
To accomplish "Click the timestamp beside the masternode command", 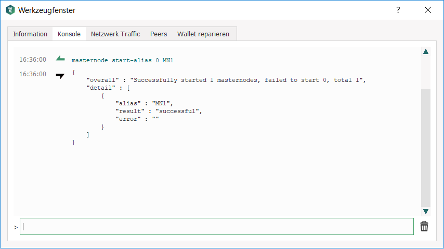I will click(x=33, y=60).
